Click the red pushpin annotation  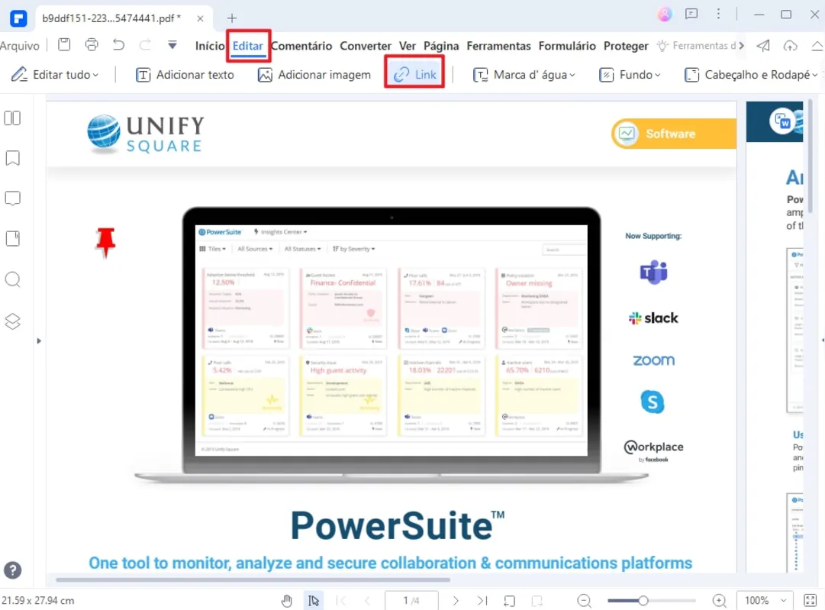(105, 243)
